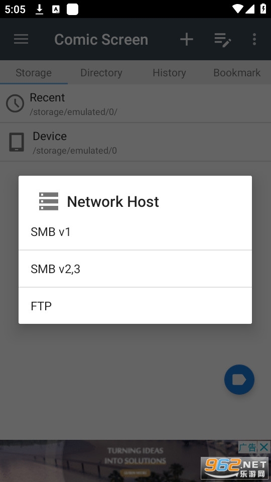The image size is (271, 482).
Task: Tap the banner advertisement
Action: click(x=135, y=460)
